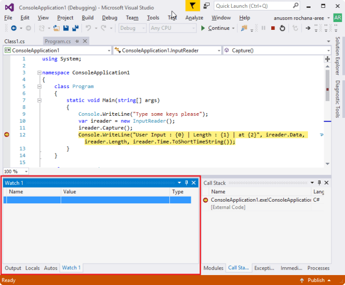Pin the Watch 1 panel
The image size is (345, 285).
tap(187, 183)
